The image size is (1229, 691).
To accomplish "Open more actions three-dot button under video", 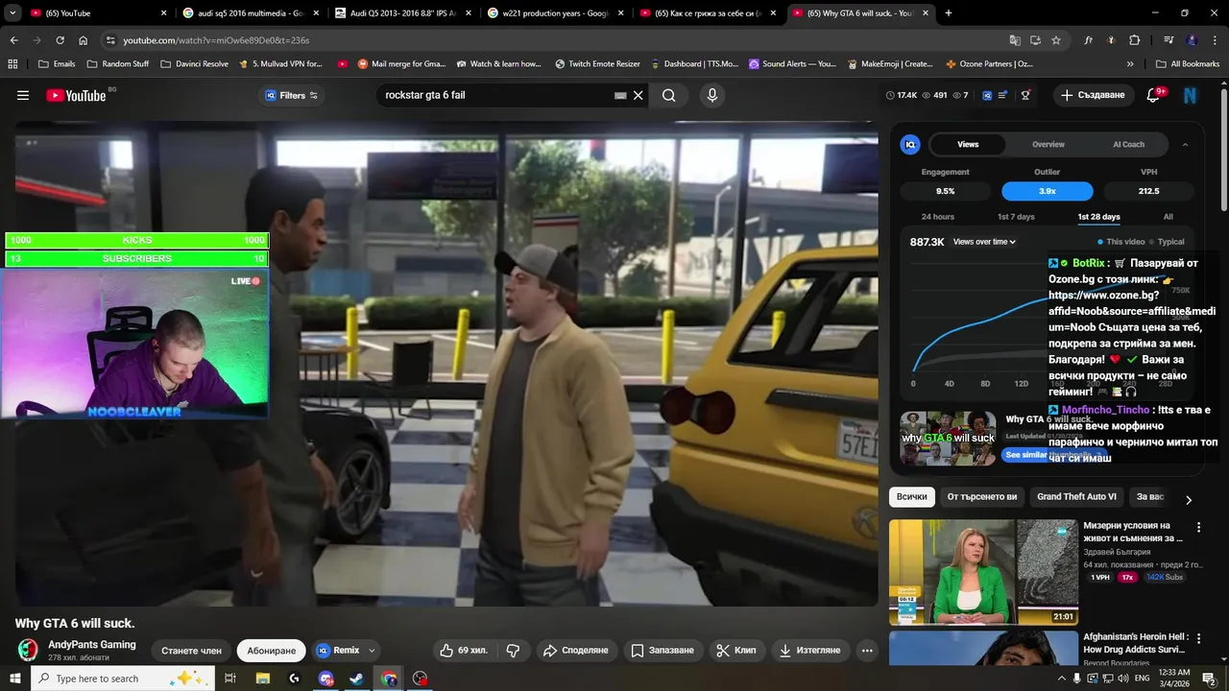I will pos(867,650).
